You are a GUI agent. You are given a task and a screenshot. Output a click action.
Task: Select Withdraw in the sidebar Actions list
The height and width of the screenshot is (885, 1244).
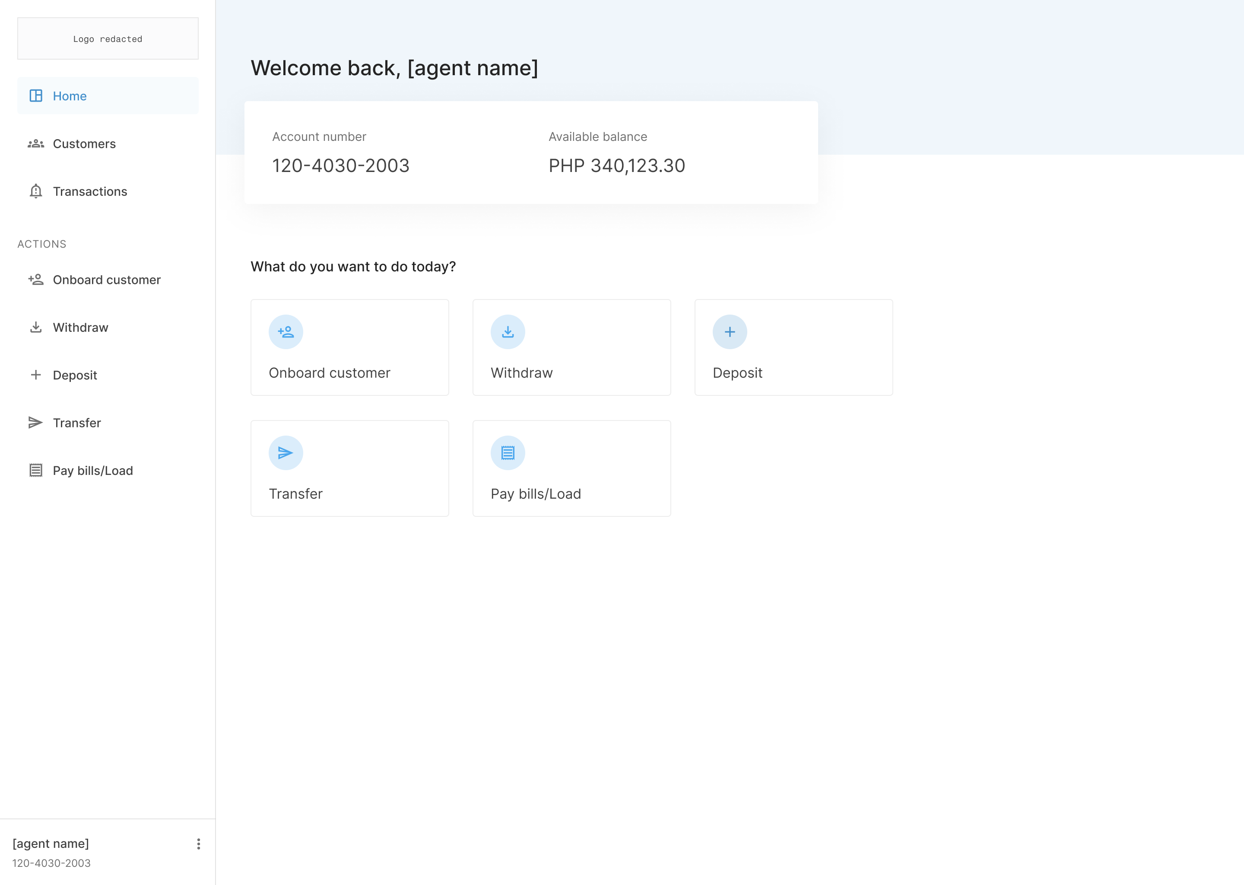[81, 328]
